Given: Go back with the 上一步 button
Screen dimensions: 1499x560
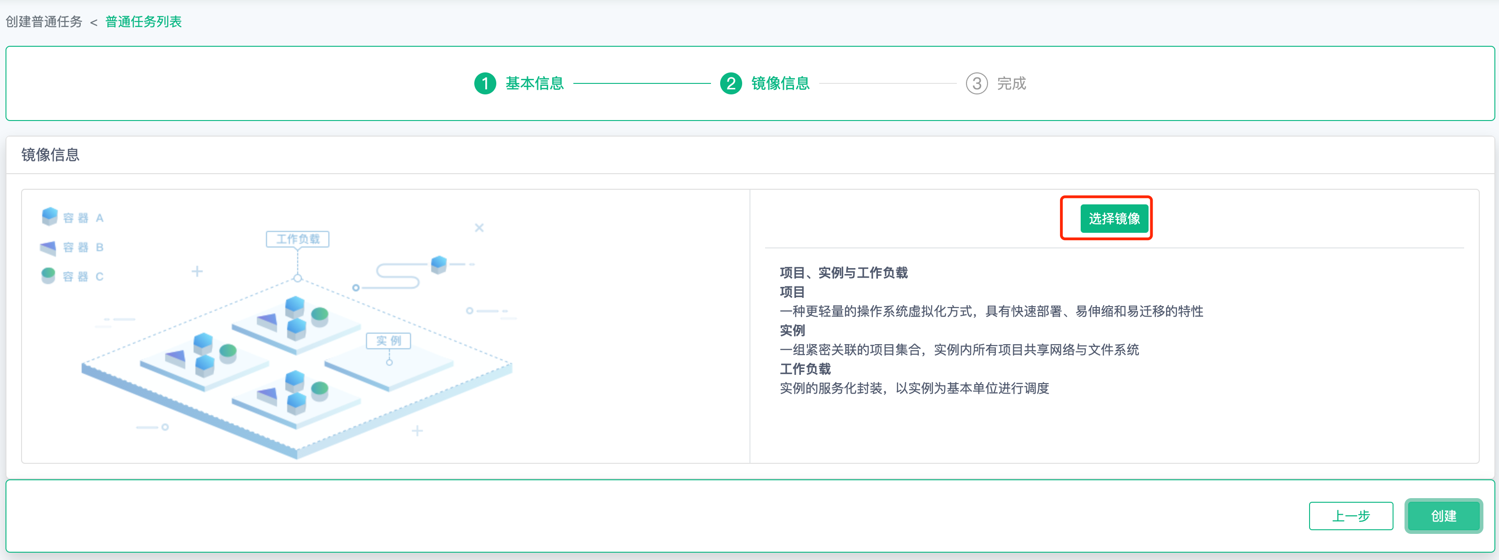Looking at the screenshot, I should 1350,516.
